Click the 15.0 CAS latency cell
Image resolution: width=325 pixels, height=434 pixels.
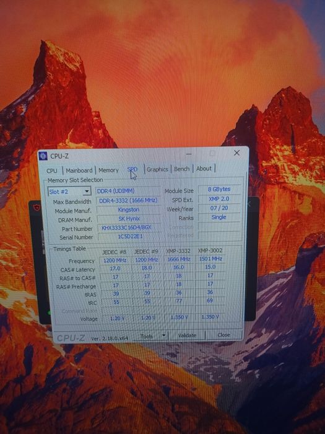click(x=210, y=267)
